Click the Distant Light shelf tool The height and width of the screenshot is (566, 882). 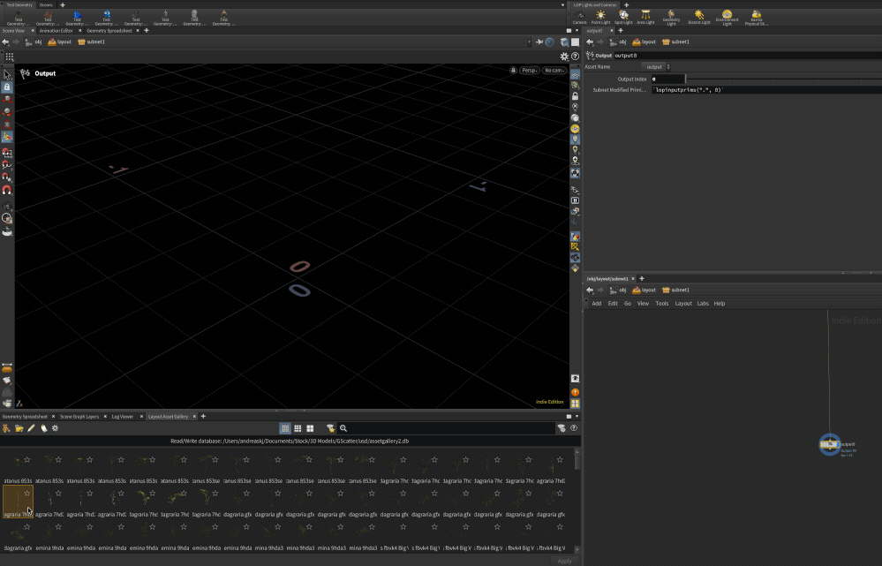[698, 17]
